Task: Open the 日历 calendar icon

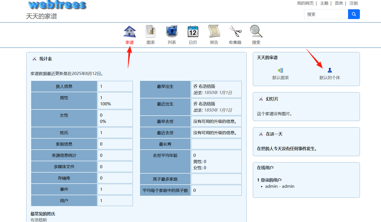Action: click(193, 31)
